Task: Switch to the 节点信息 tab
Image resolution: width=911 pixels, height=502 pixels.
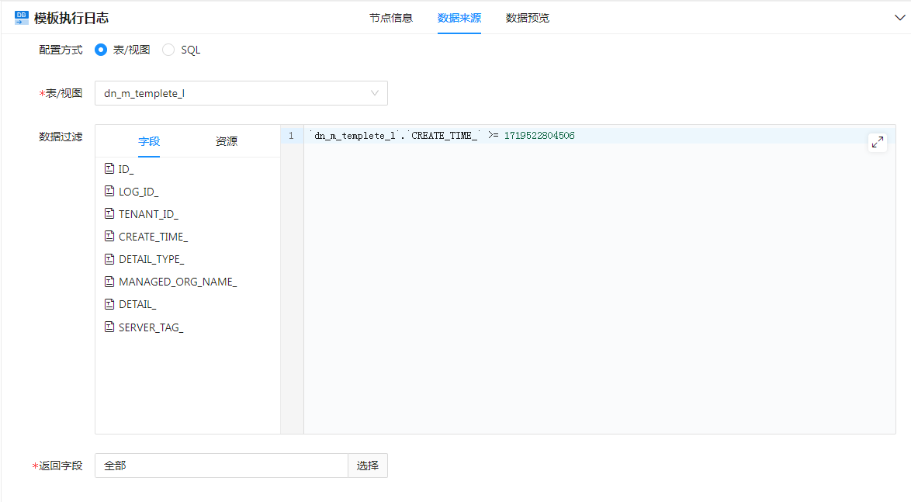Action: 390,18
